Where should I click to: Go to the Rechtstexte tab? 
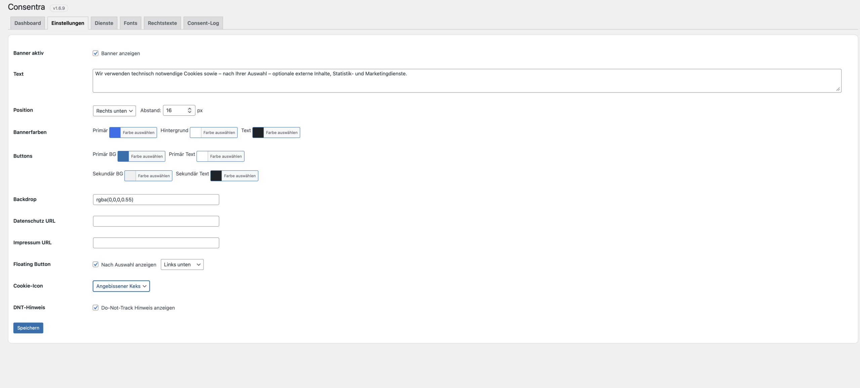point(162,23)
